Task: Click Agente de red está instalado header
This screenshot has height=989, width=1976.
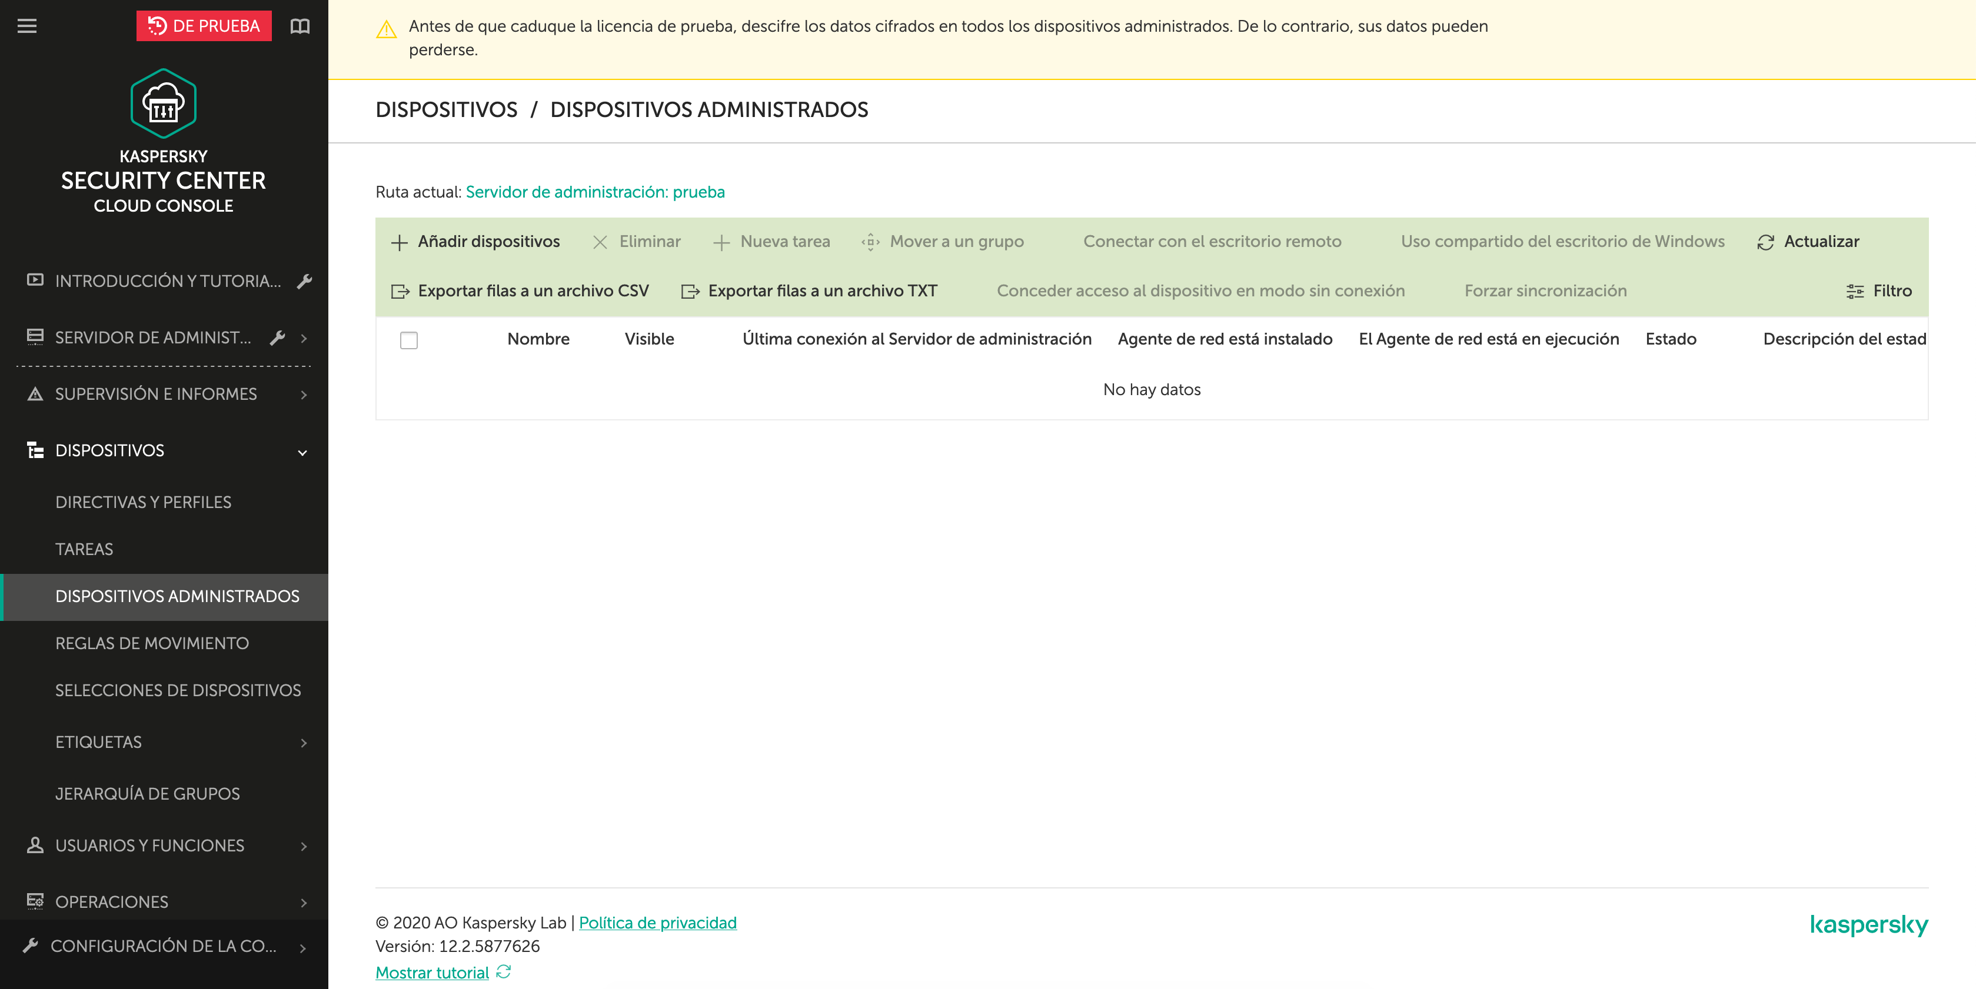Action: [x=1225, y=339]
